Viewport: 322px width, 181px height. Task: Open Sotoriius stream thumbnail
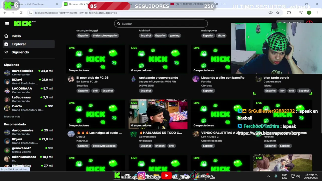(96, 59)
